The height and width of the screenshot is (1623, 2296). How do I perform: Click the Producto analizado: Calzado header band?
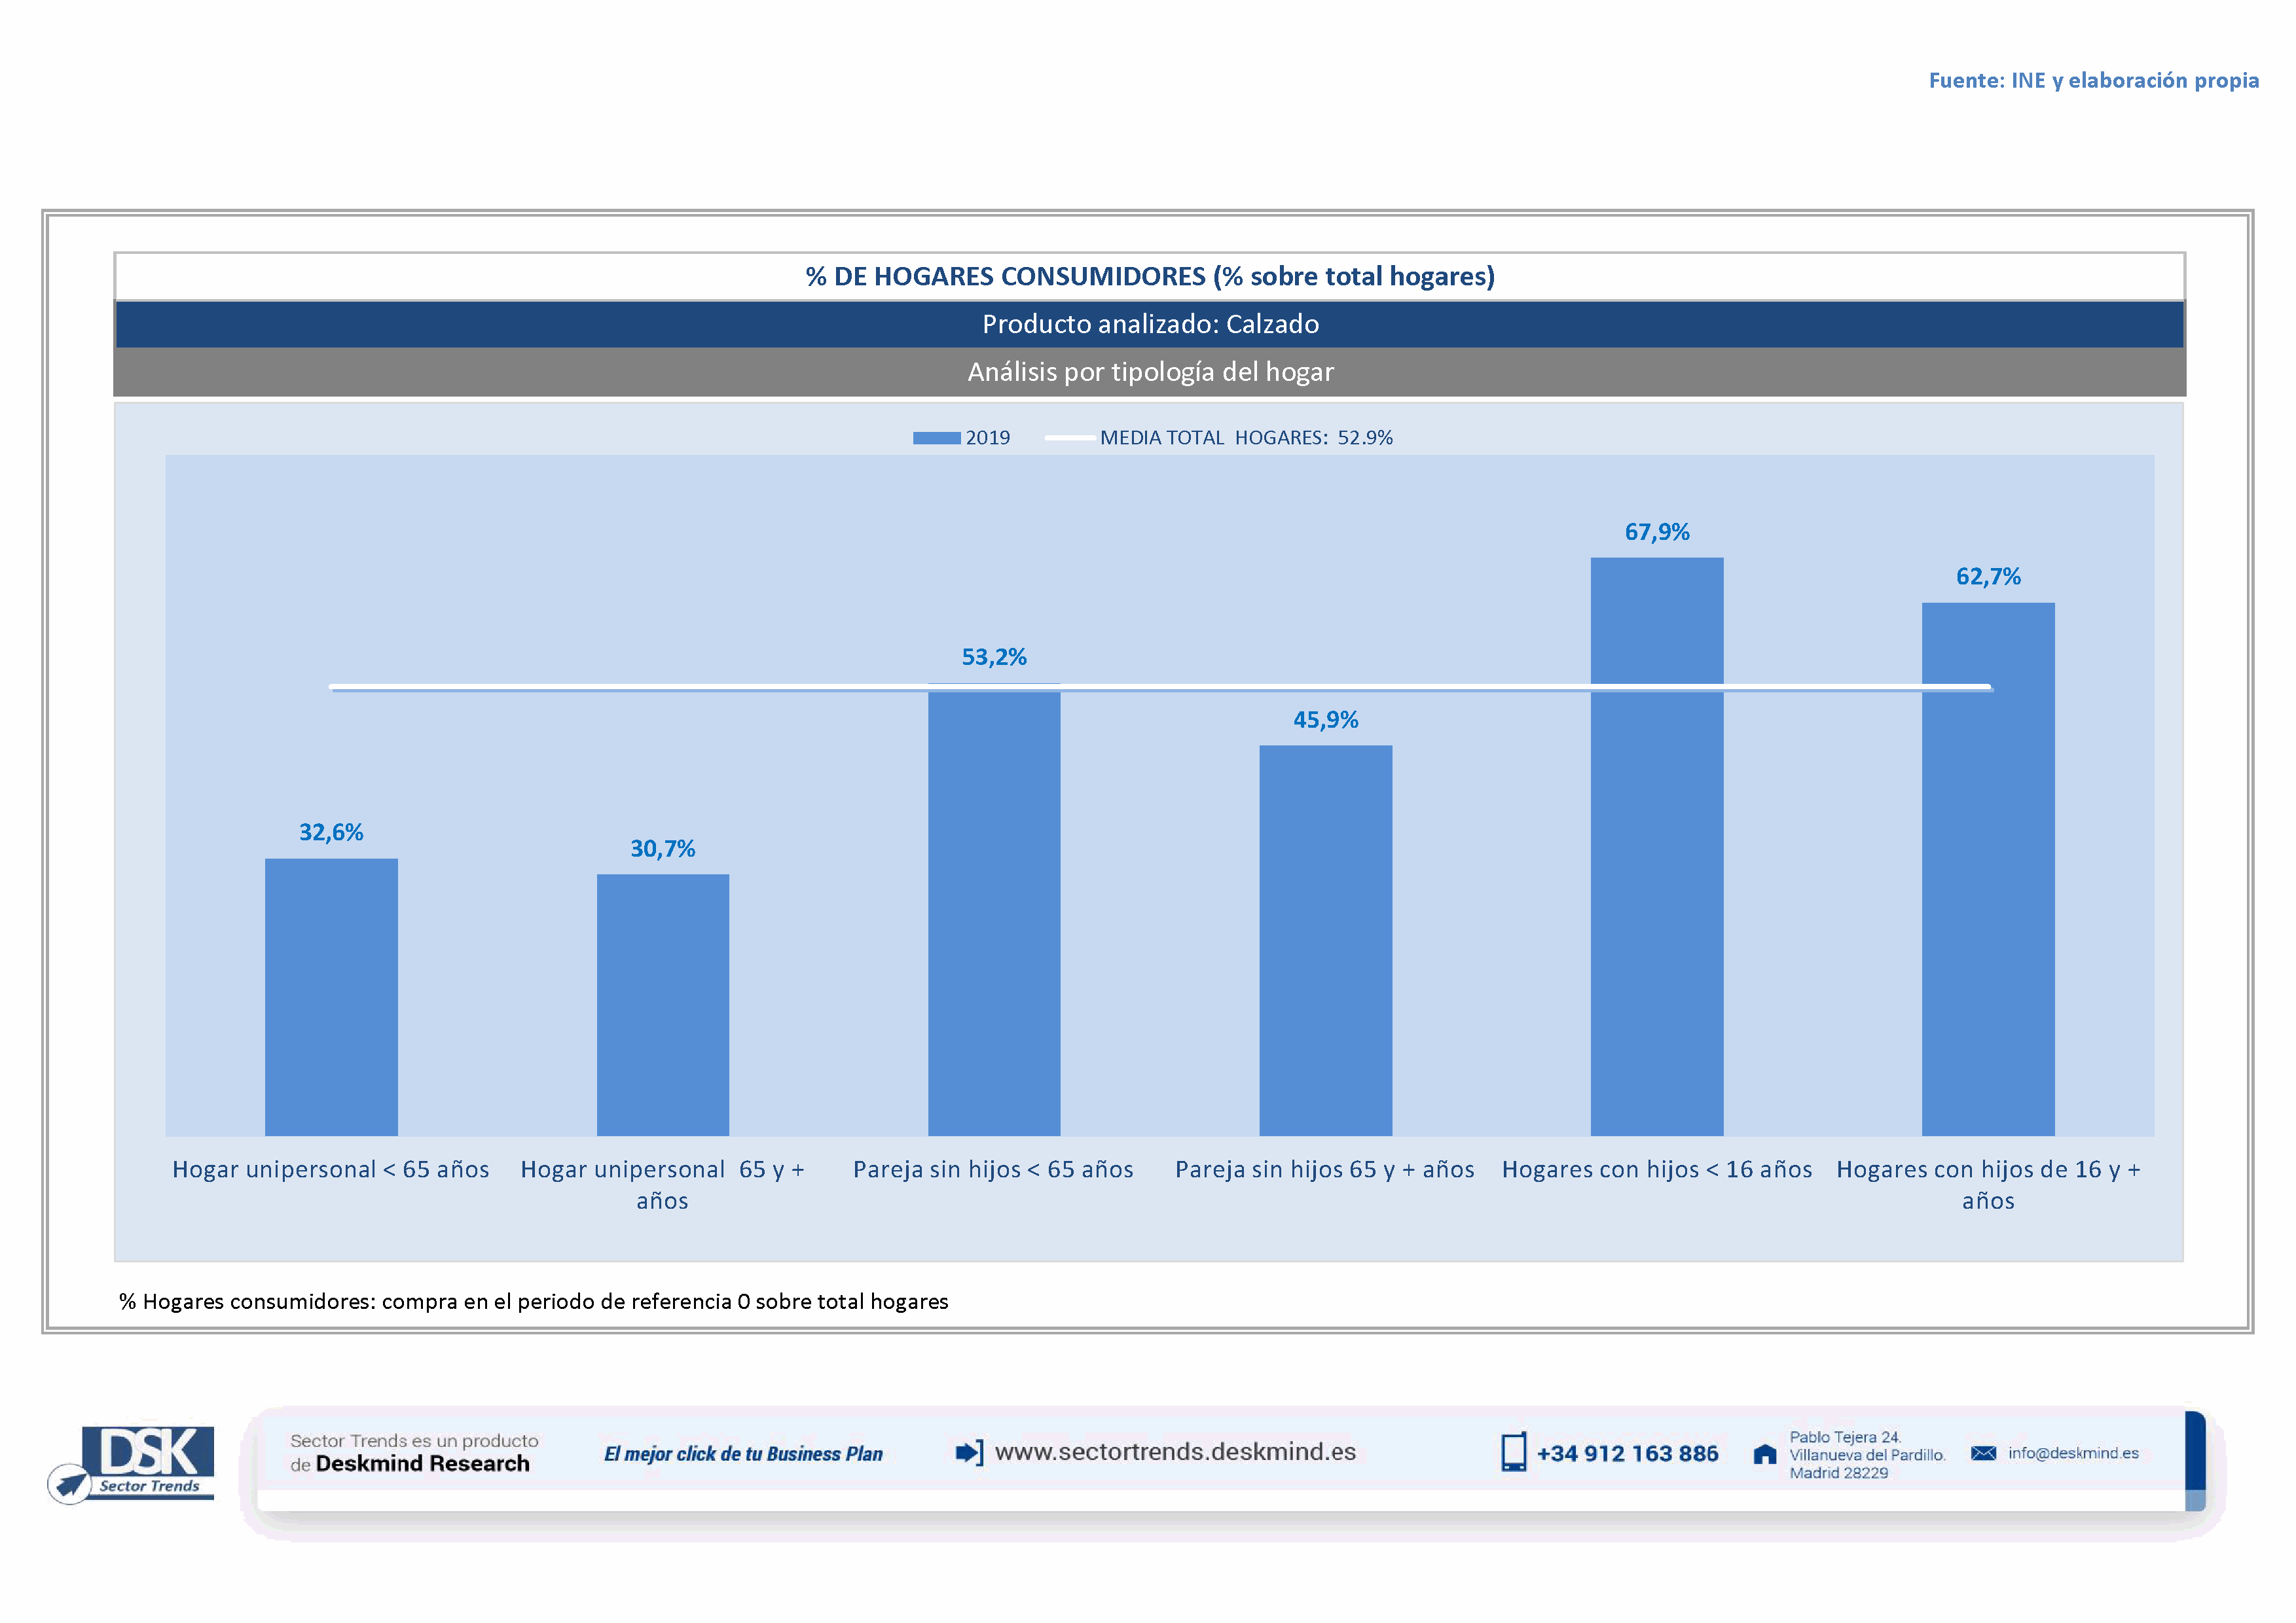1150,324
